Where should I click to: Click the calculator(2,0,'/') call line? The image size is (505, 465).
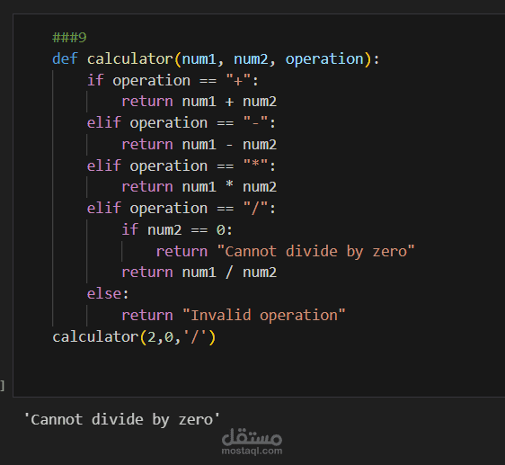click(x=134, y=337)
